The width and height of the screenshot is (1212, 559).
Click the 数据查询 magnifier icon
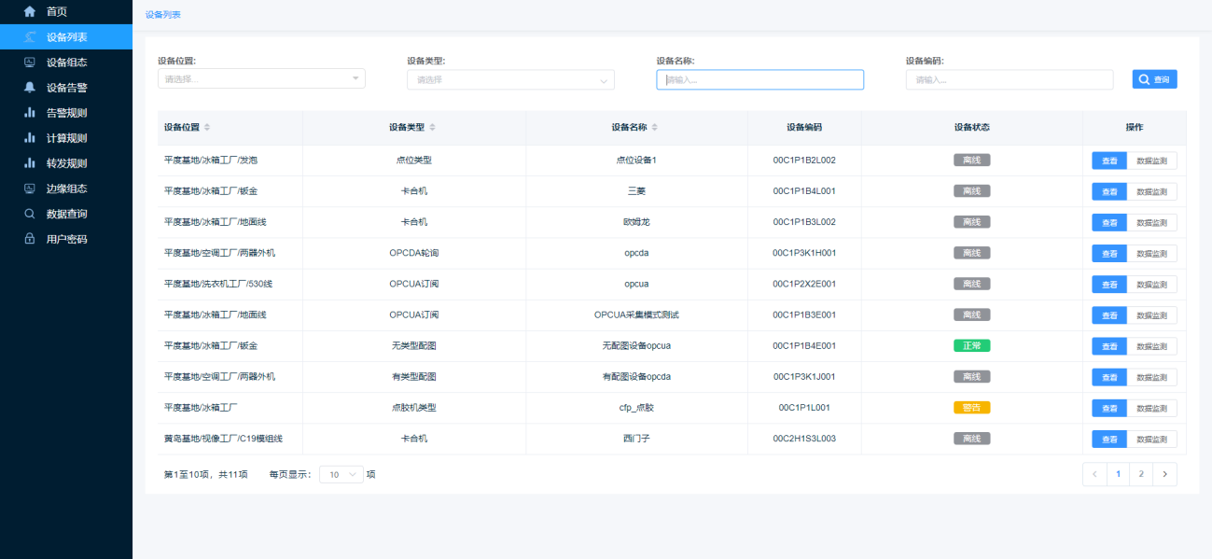coord(29,214)
